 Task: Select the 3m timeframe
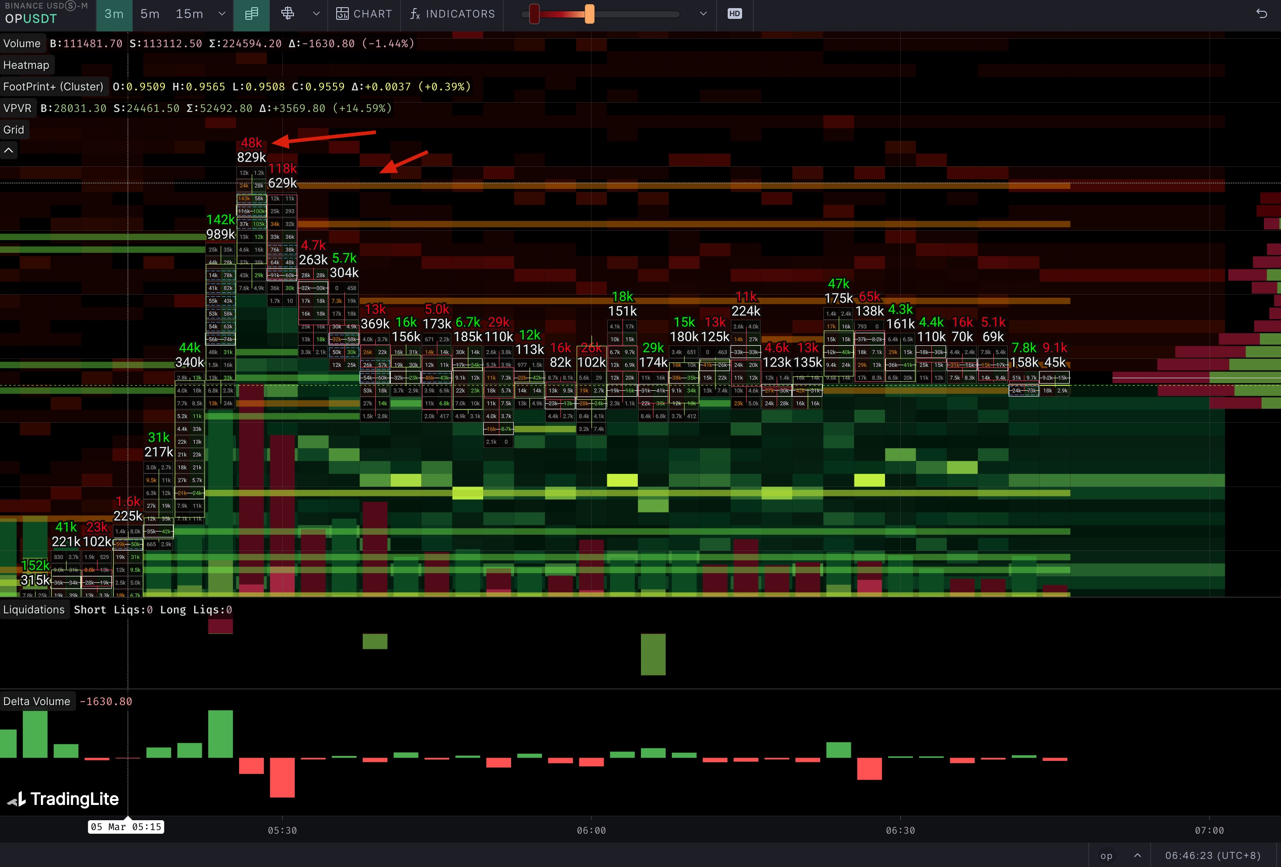click(x=114, y=14)
